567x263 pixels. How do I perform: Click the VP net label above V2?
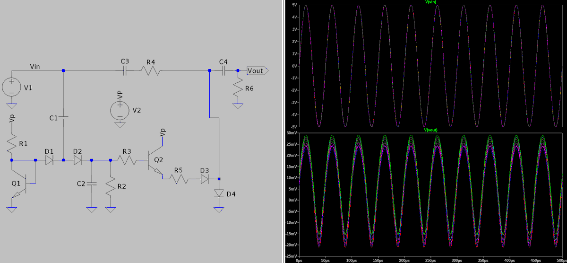point(120,94)
